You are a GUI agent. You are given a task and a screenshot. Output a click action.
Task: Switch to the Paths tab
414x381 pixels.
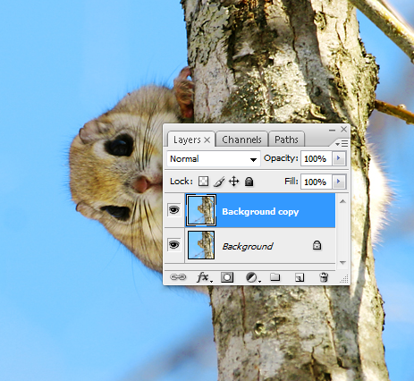(x=286, y=140)
